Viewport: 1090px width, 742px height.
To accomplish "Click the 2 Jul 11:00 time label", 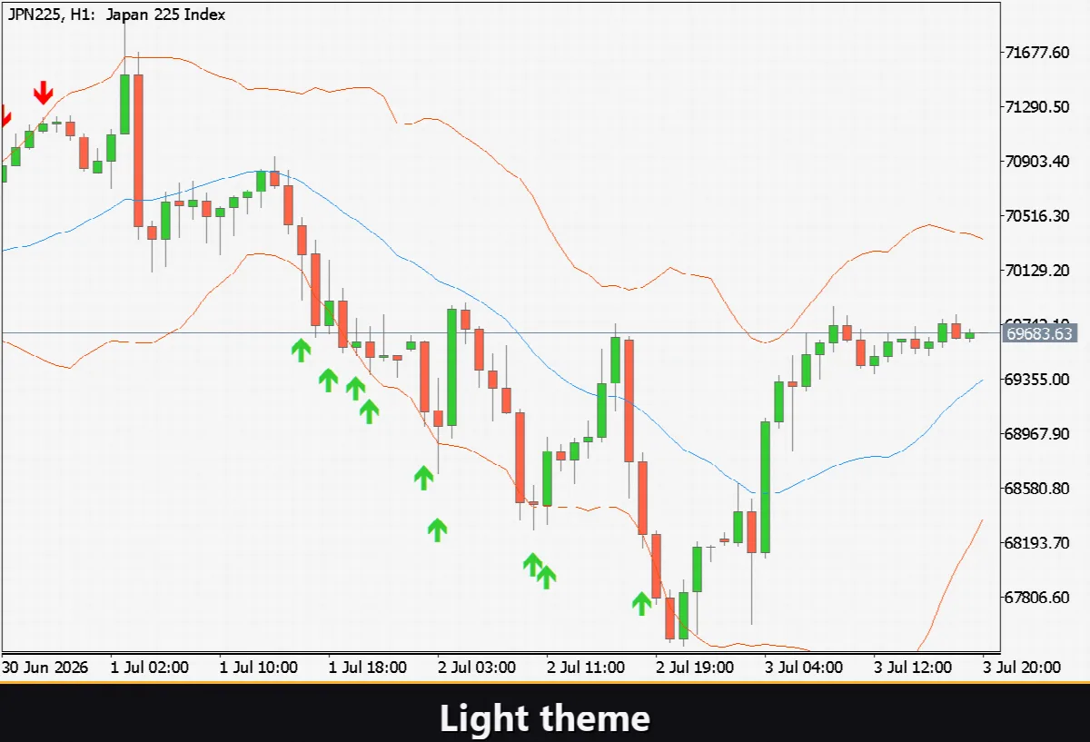I will coord(586,668).
